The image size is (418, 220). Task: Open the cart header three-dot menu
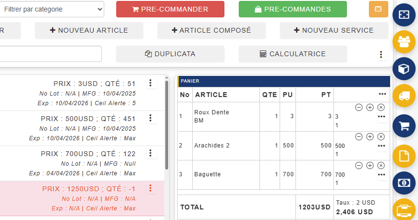tap(382, 95)
